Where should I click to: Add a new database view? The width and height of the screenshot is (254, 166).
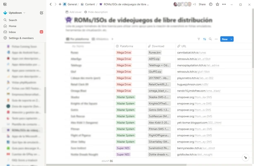pyautogui.click(x=113, y=39)
